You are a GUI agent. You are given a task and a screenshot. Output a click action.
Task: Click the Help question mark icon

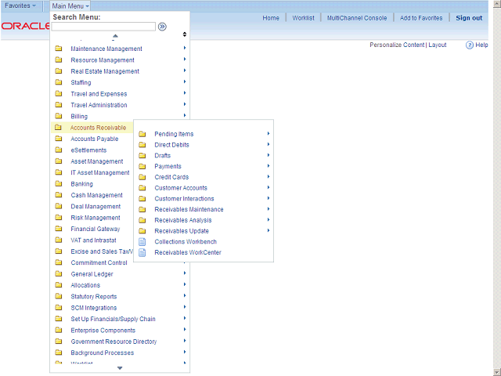(470, 45)
